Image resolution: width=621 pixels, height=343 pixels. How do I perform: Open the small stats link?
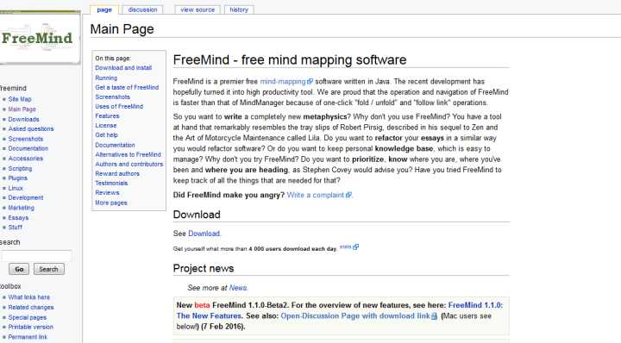coord(346,246)
